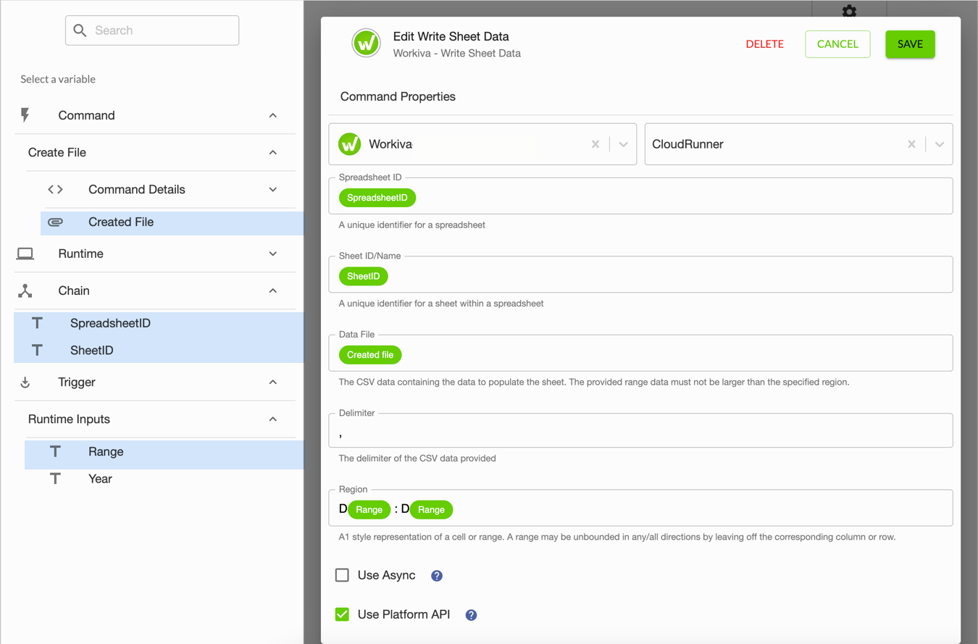Uncheck the Use Platform API checkbox
978x644 pixels.
click(x=342, y=614)
